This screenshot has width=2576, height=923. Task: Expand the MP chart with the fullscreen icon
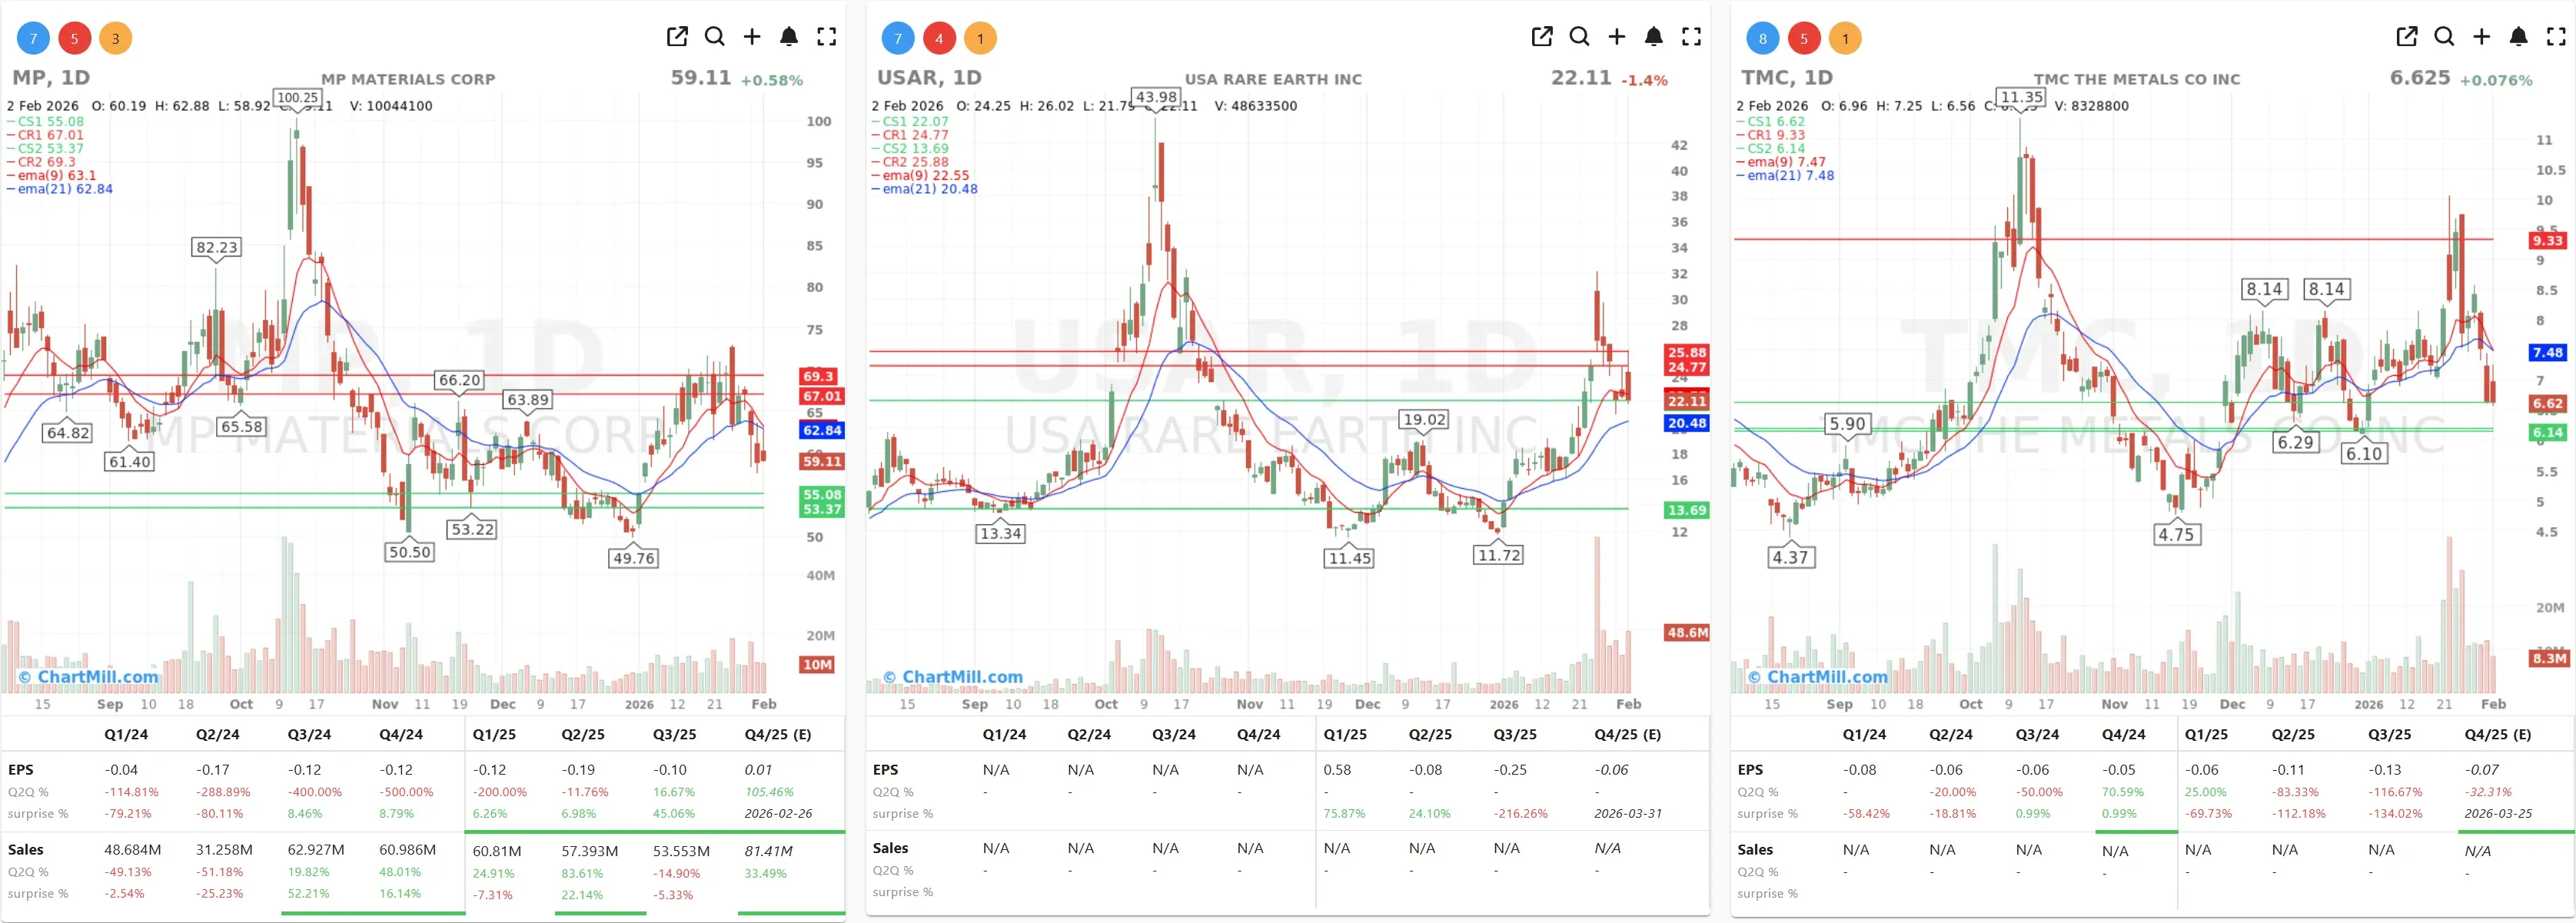[827, 37]
